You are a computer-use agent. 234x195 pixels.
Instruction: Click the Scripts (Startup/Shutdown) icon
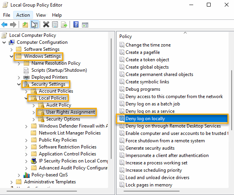pyautogui.click(x=26, y=70)
